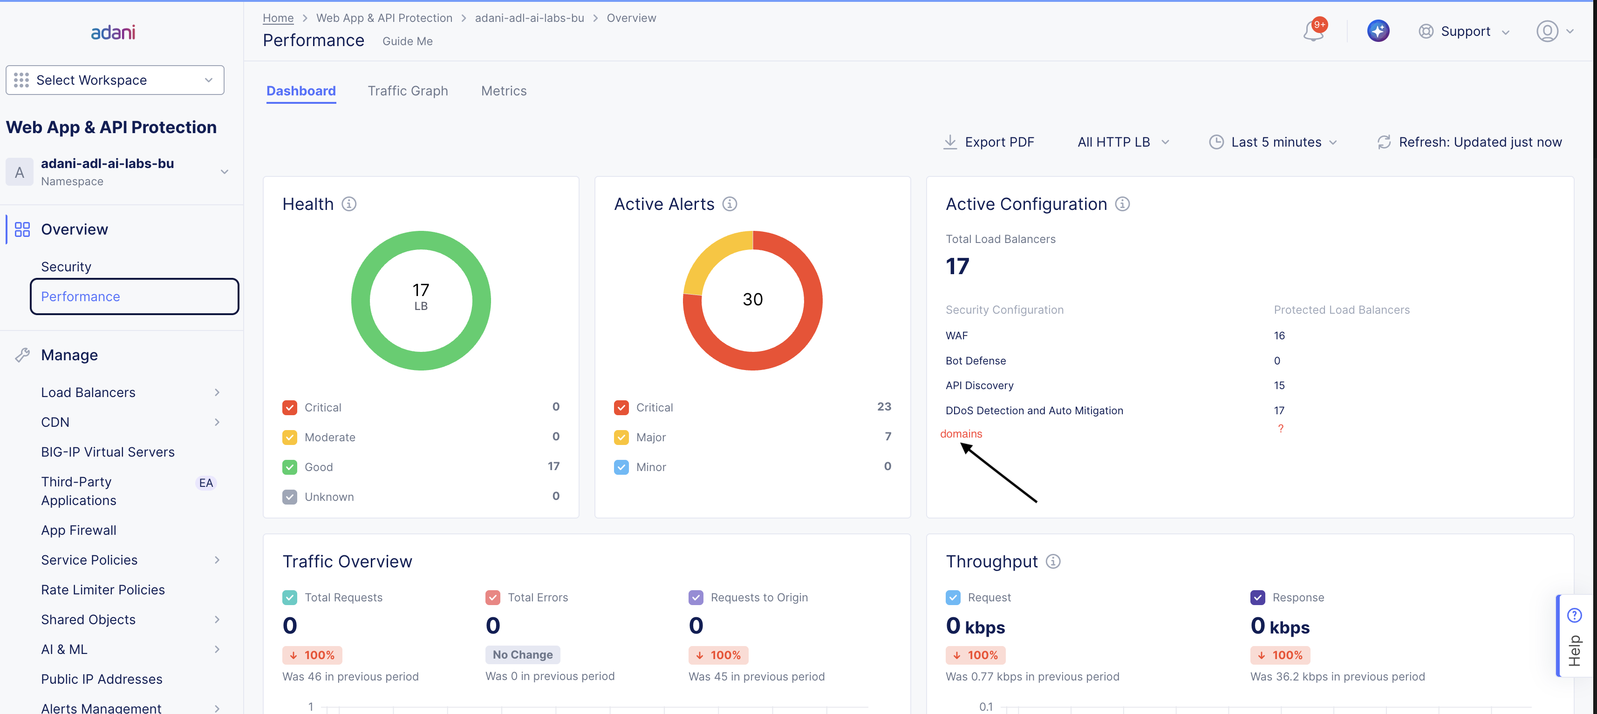Viewport: 1597px width, 714px height.
Task: Uncheck the Critical health checkbox
Action: click(289, 407)
